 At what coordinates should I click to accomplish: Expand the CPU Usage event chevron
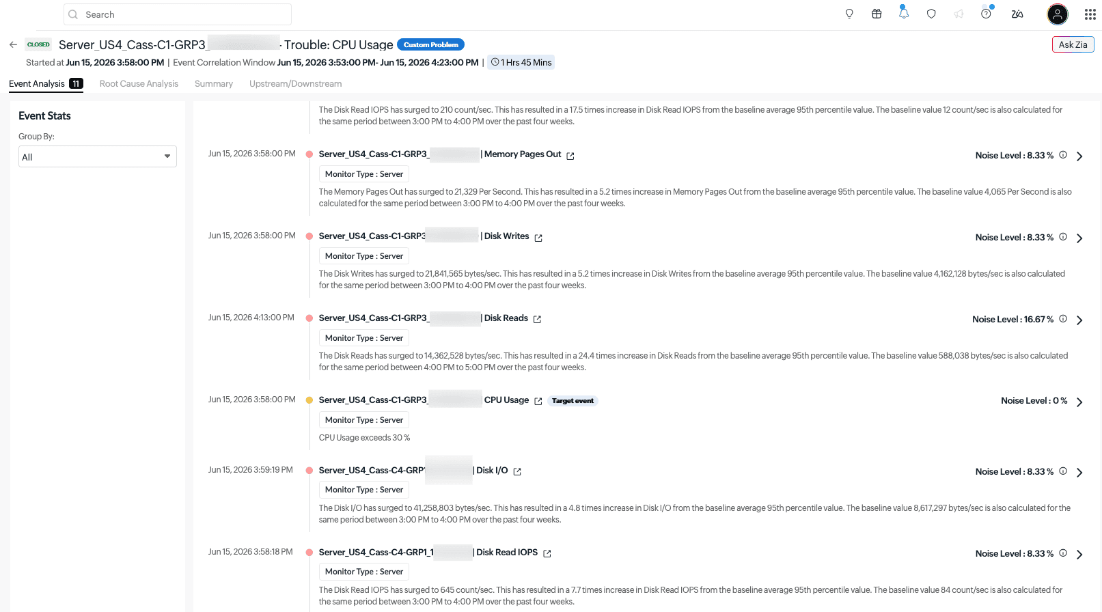click(x=1079, y=402)
